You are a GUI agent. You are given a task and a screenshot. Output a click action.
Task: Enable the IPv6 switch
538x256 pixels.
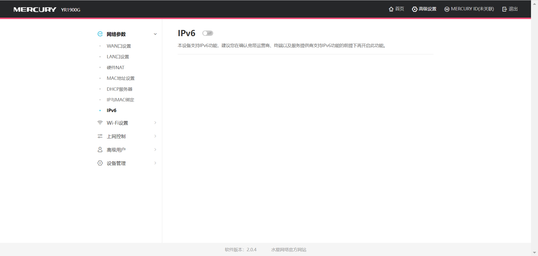[x=208, y=33]
